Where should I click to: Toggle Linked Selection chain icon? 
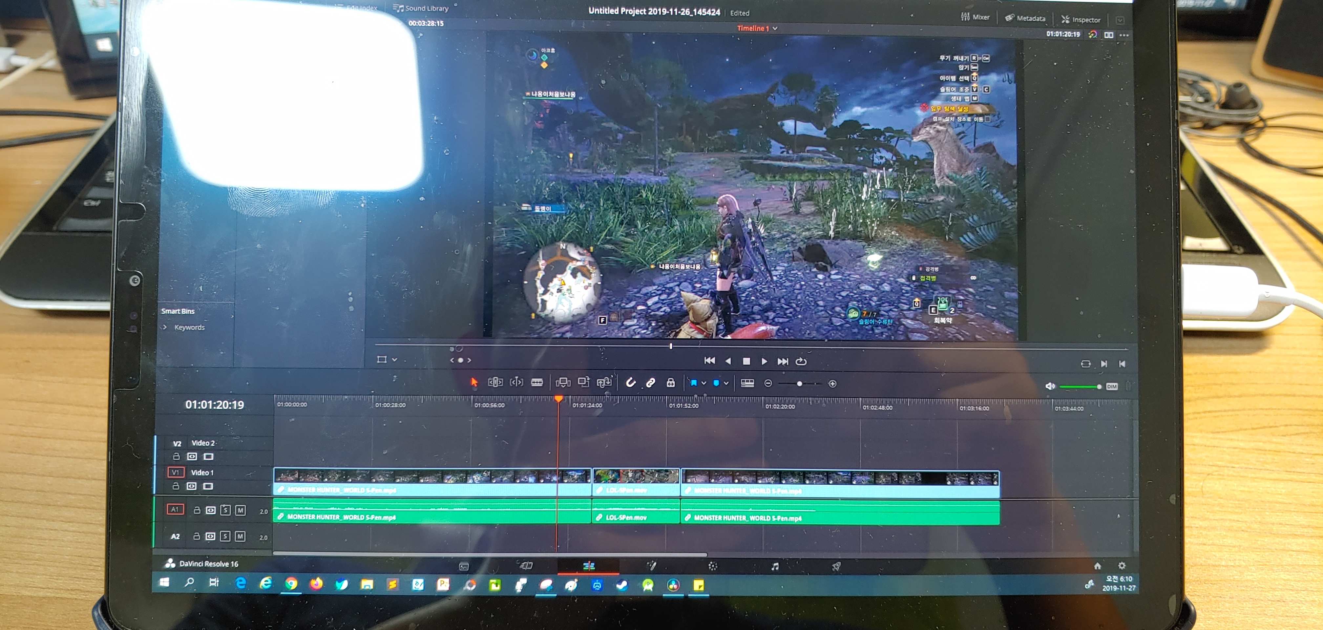point(650,383)
